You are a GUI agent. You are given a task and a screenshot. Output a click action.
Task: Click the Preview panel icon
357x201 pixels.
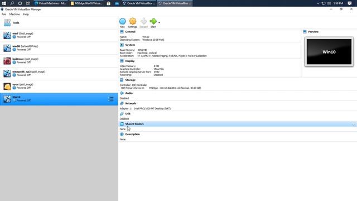click(305, 32)
